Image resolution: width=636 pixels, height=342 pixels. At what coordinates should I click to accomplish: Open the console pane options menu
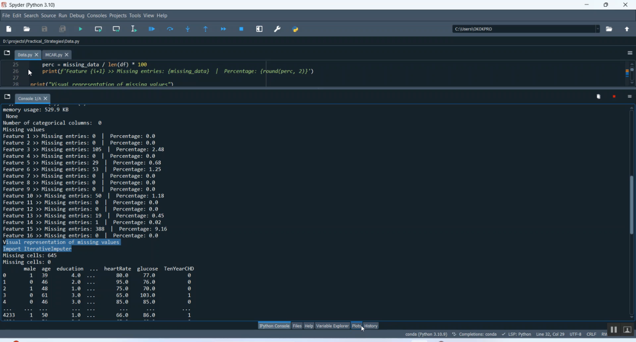click(x=630, y=97)
